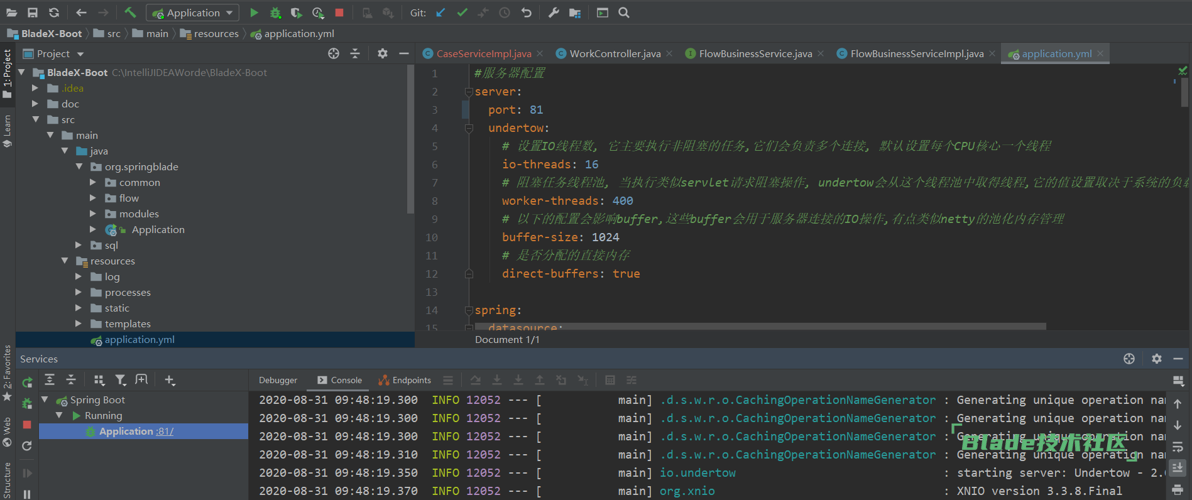This screenshot has width=1192, height=500.
Task: Open the Endpoints tab in Services
Action: click(x=405, y=380)
